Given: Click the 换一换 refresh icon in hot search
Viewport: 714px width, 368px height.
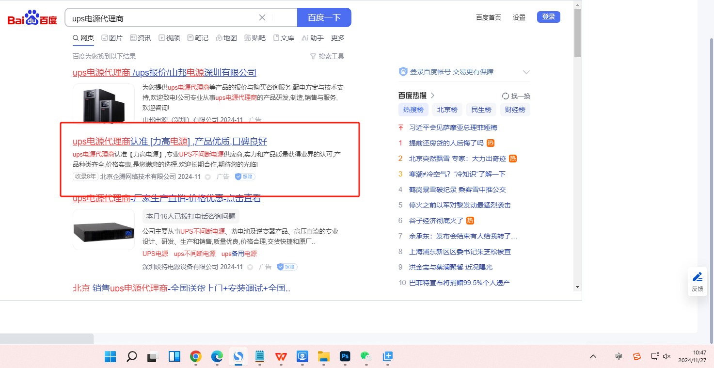Looking at the screenshot, I should tap(506, 96).
